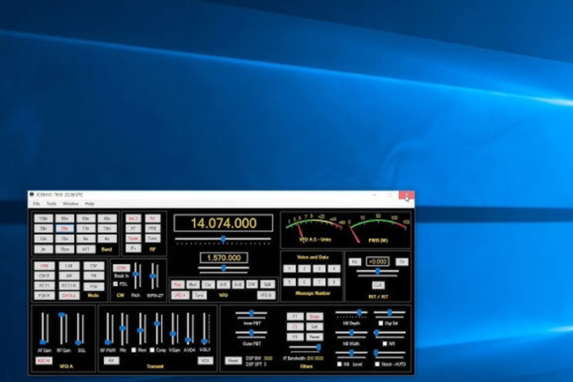
Task: Click the VFO B button
Action: pos(266,295)
